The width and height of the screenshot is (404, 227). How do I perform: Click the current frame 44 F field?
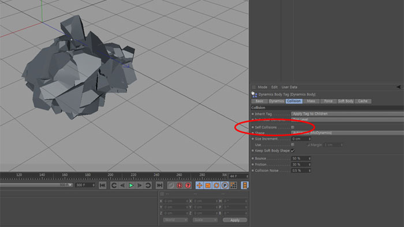pyautogui.click(x=238, y=176)
